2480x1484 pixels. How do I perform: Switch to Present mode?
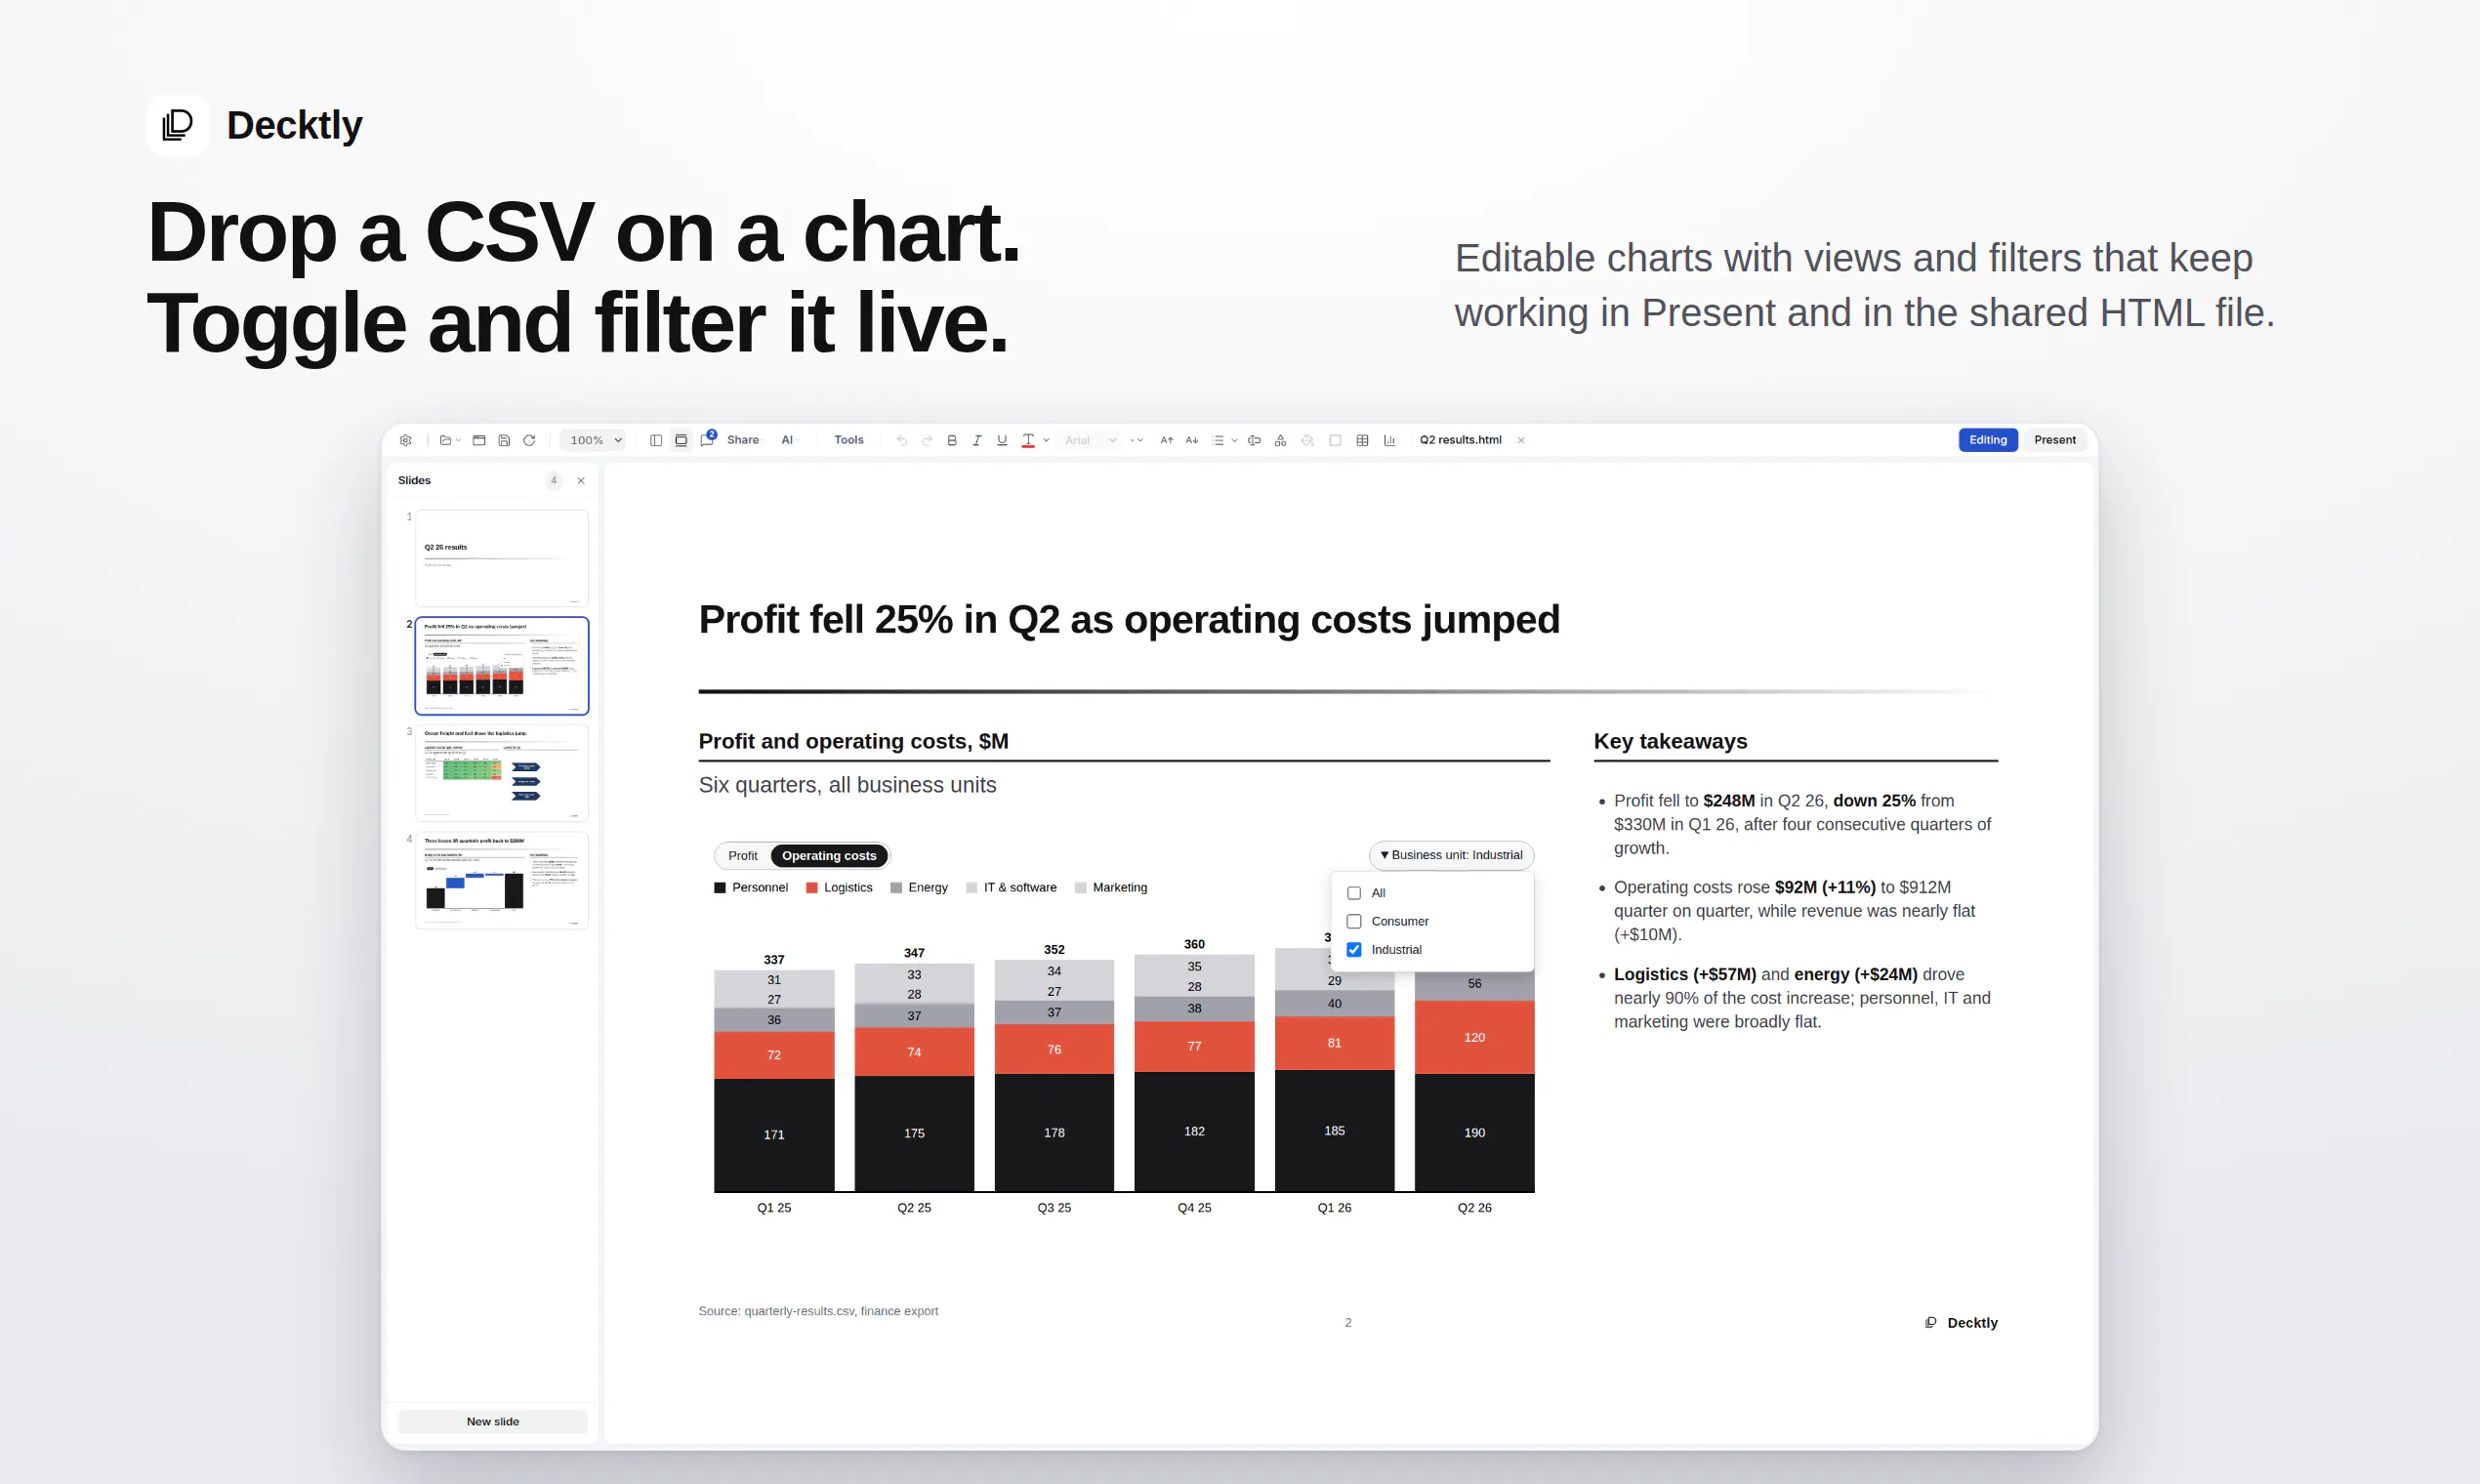coord(2055,440)
